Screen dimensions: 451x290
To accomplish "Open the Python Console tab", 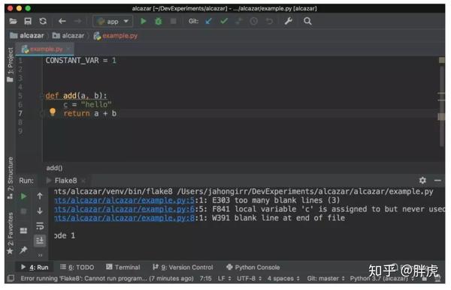I will pos(253,268).
